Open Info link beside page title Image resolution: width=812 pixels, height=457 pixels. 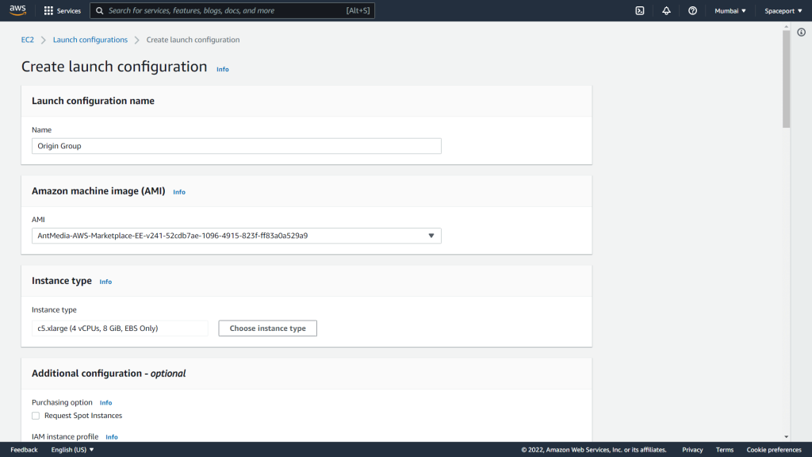coord(222,69)
